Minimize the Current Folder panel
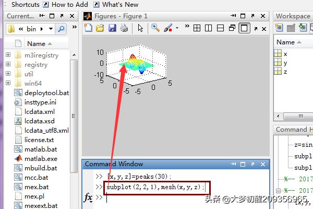313x209 pixels. click(42, 16)
